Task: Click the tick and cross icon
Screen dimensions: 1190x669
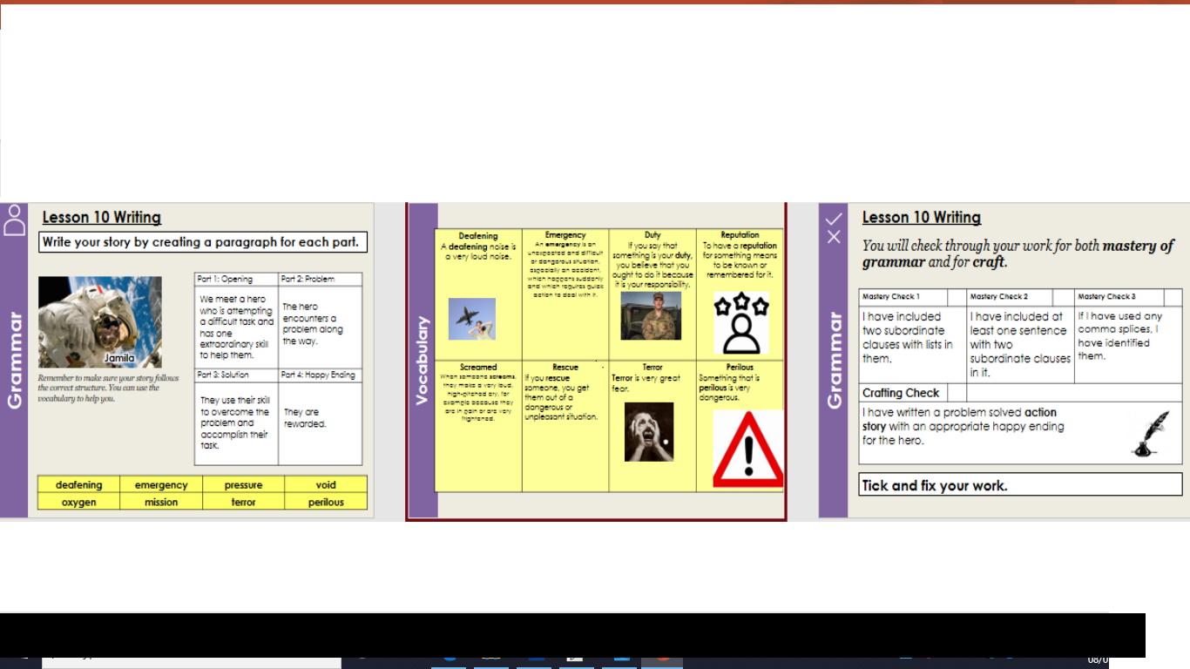Action: pyautogui.click(x=834, y=227)
